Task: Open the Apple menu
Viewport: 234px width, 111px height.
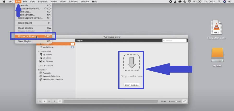Action: tap(4, 2)
